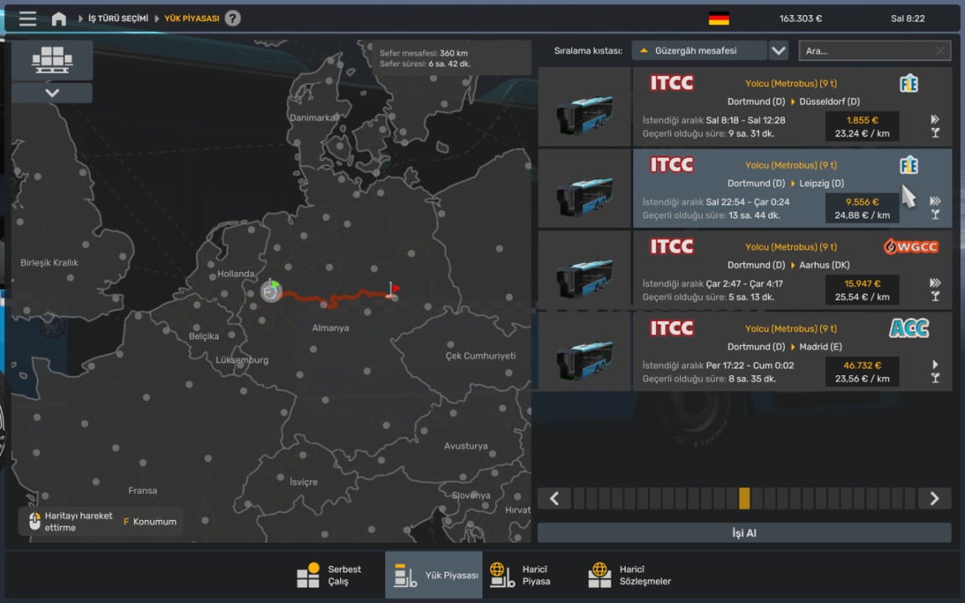Open the hamburger main menu
The height and width of the screenshot is (603, 965).
28,18
